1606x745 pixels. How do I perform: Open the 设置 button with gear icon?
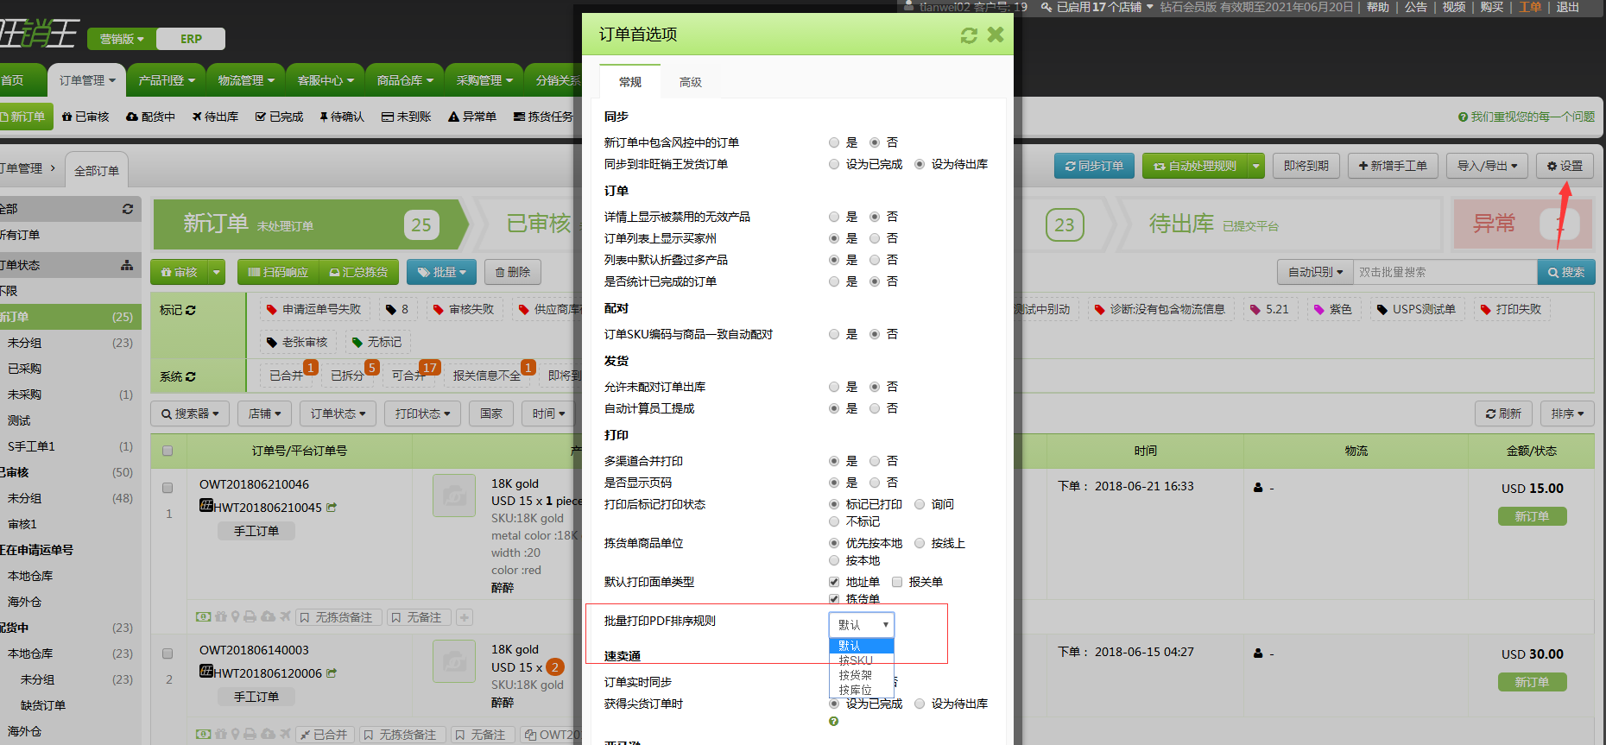point(1565,166)
